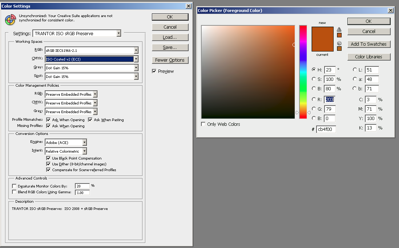The height and width of the screenshot is (248, 399).
Task: Click the Load... button
Action: (170, 37)
